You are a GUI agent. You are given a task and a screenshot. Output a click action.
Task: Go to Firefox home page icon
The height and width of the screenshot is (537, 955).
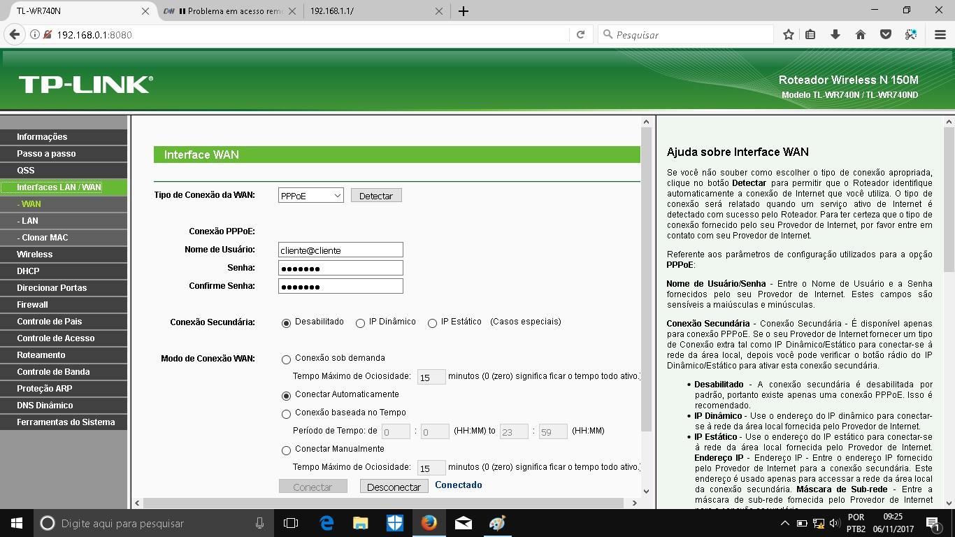[861, 34]
